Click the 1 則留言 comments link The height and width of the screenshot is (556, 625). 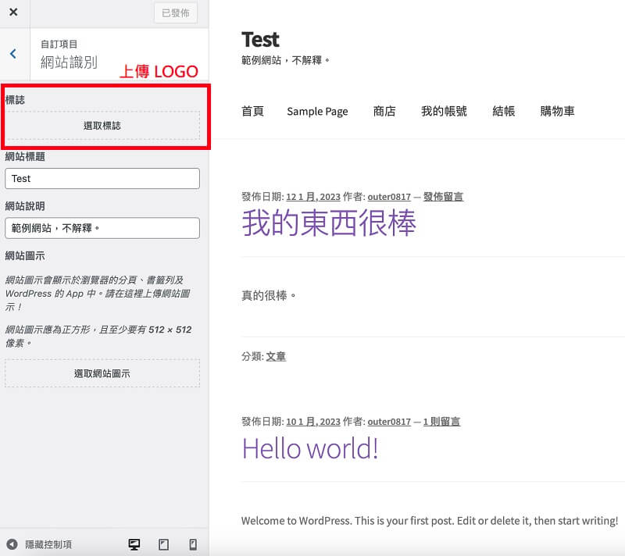441,422
